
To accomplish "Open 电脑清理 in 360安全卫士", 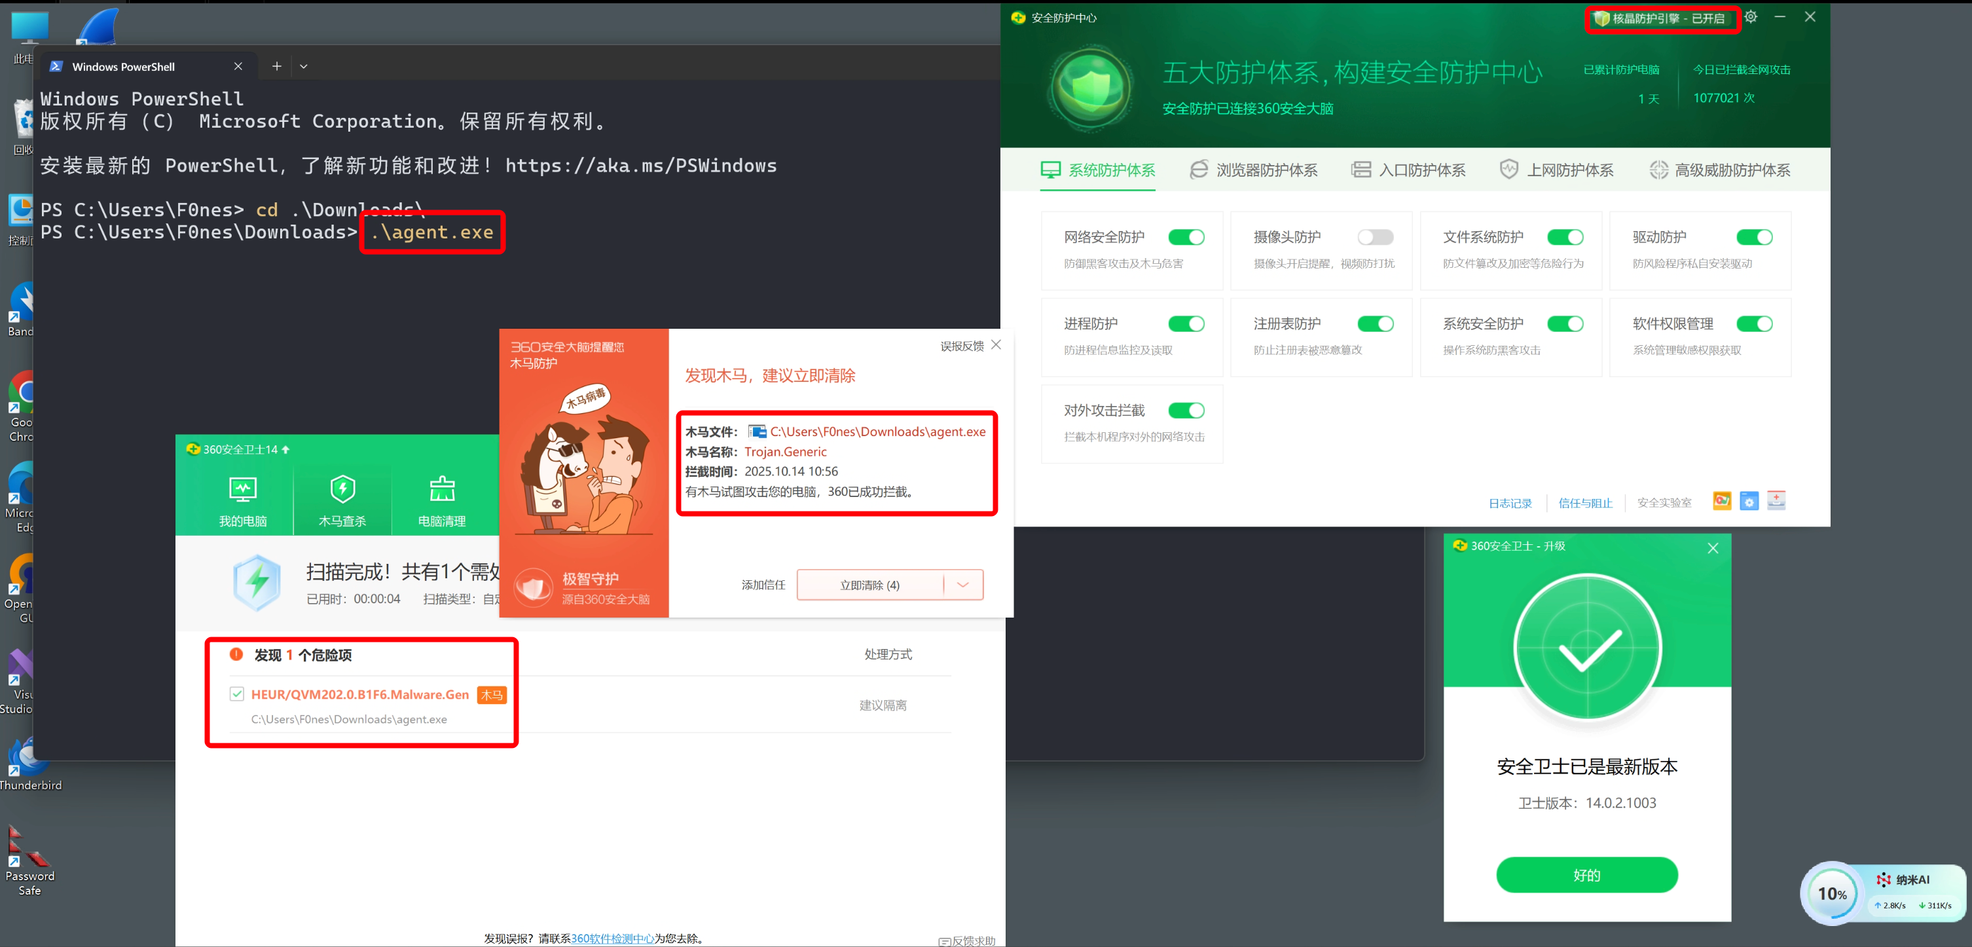I will pos(443,499).
